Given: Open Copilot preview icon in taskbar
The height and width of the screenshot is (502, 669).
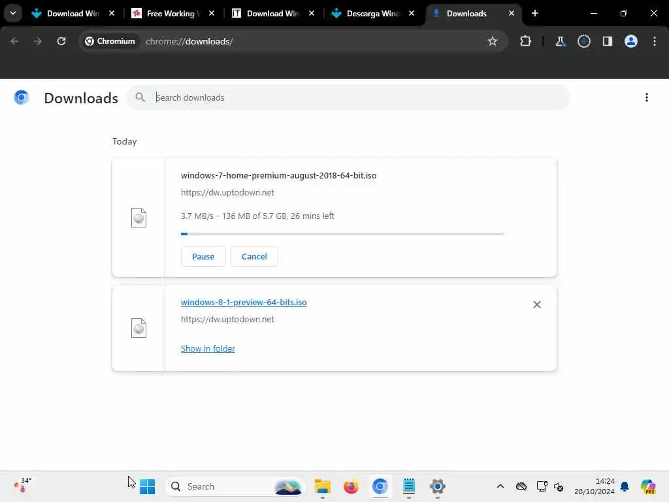Looking at the screenshot, I should pyautogui.click(x=647, y=486).
